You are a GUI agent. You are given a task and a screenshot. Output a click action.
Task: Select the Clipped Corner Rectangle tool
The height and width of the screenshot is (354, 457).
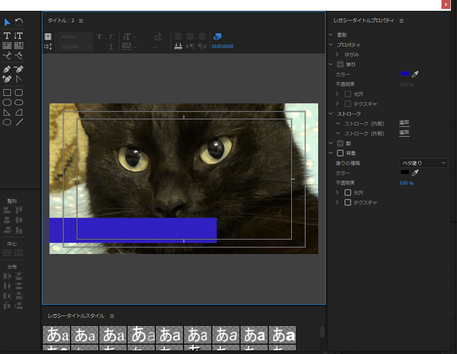(7, 102)
